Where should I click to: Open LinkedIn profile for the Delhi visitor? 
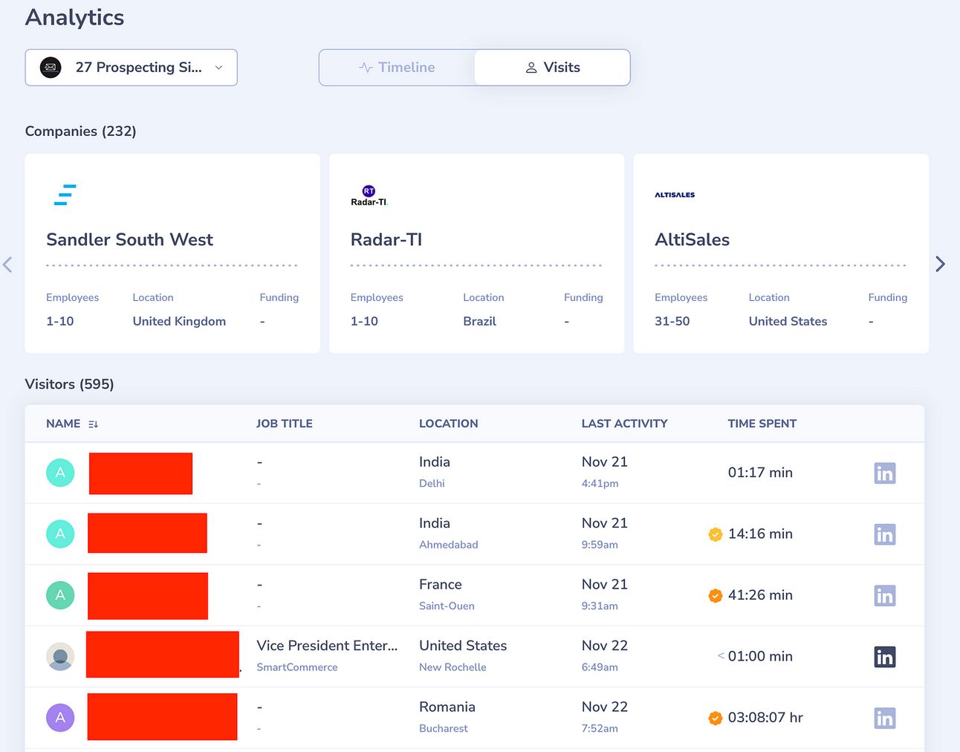click(885, 473)
